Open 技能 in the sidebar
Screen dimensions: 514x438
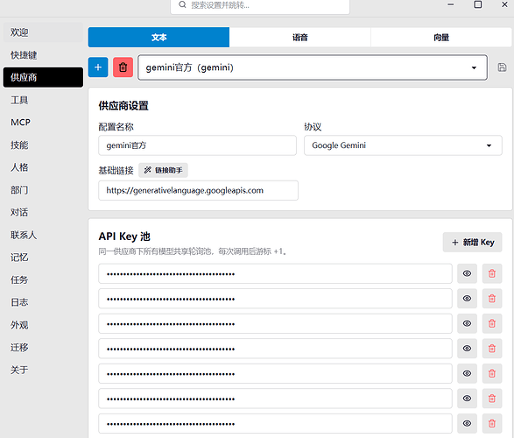coord(43,145)
